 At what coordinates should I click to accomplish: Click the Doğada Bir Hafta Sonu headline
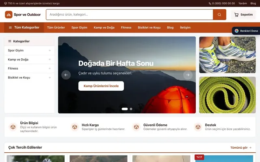(116, 63)
